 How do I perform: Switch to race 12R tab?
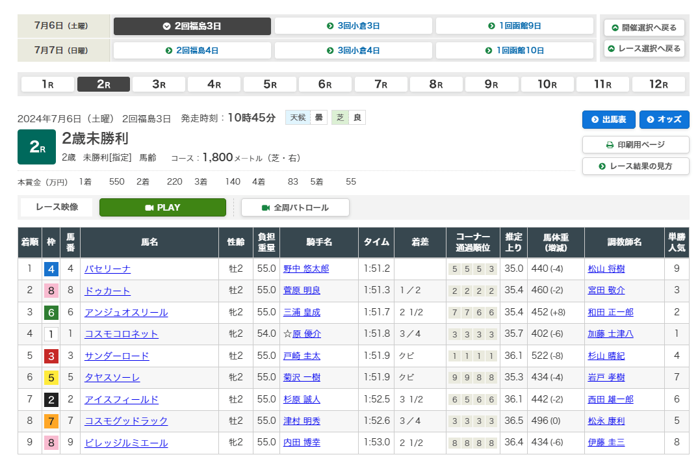pyautogui.click(x=658, y=85)
